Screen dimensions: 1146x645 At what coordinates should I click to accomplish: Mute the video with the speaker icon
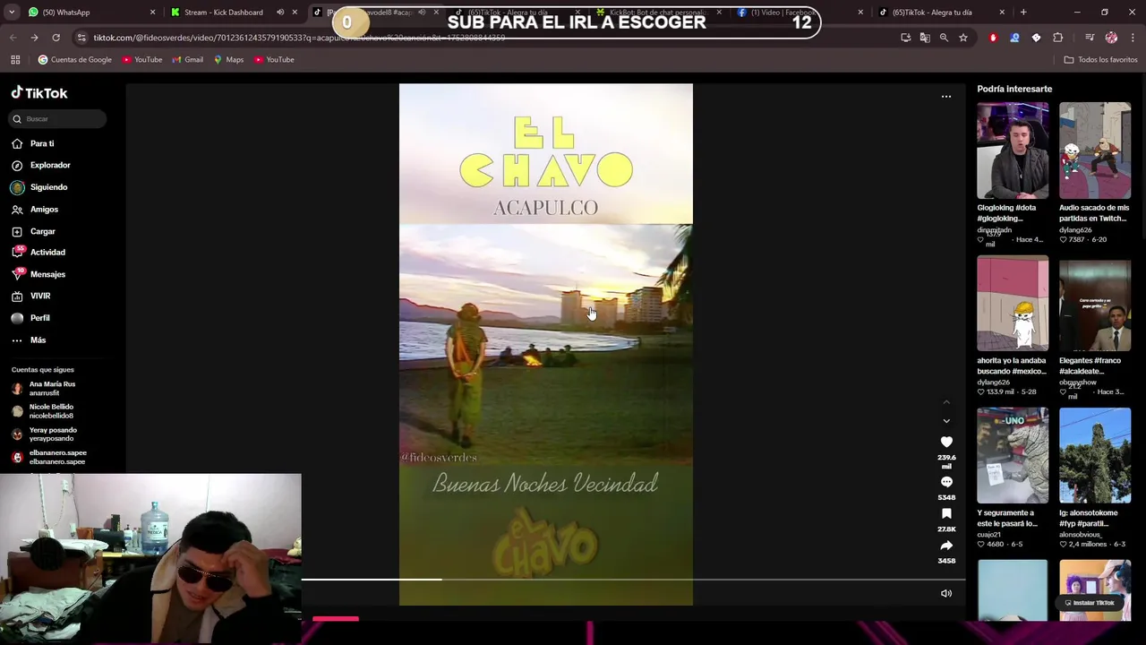(946, 593)
